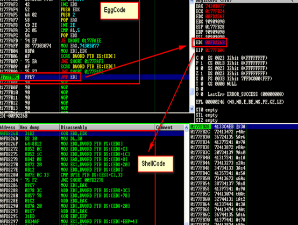The image size is (298, 225).
Task: Select the XOR EDX,EDX row at 00FD226B
Action: coord(92,133)
